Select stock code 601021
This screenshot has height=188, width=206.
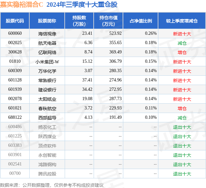point(15,108)
